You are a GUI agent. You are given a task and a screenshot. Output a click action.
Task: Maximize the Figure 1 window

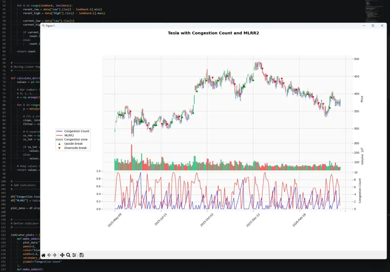pyautogui.click(x=373, y=26)
